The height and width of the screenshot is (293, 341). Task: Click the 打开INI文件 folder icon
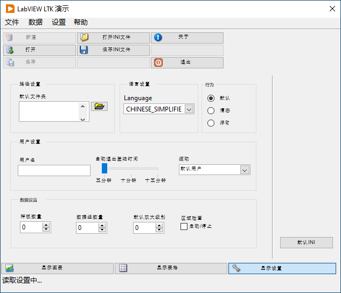click(84, 37)
